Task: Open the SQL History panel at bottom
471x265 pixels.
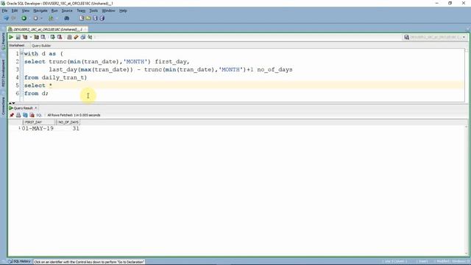Action: pyautogui.click(x=20, y=261)
